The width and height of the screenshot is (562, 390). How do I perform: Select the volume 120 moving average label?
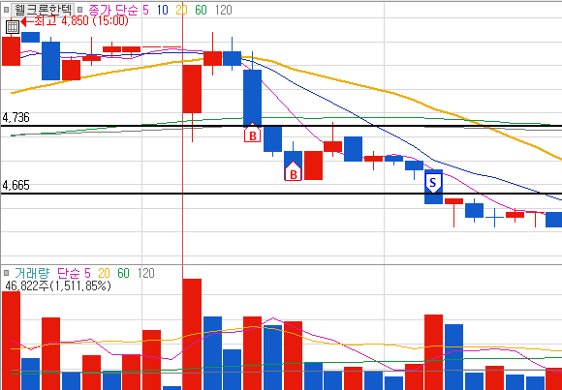[146, 273]
